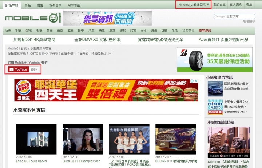Open the 女性 category menu

coord(143,31)
